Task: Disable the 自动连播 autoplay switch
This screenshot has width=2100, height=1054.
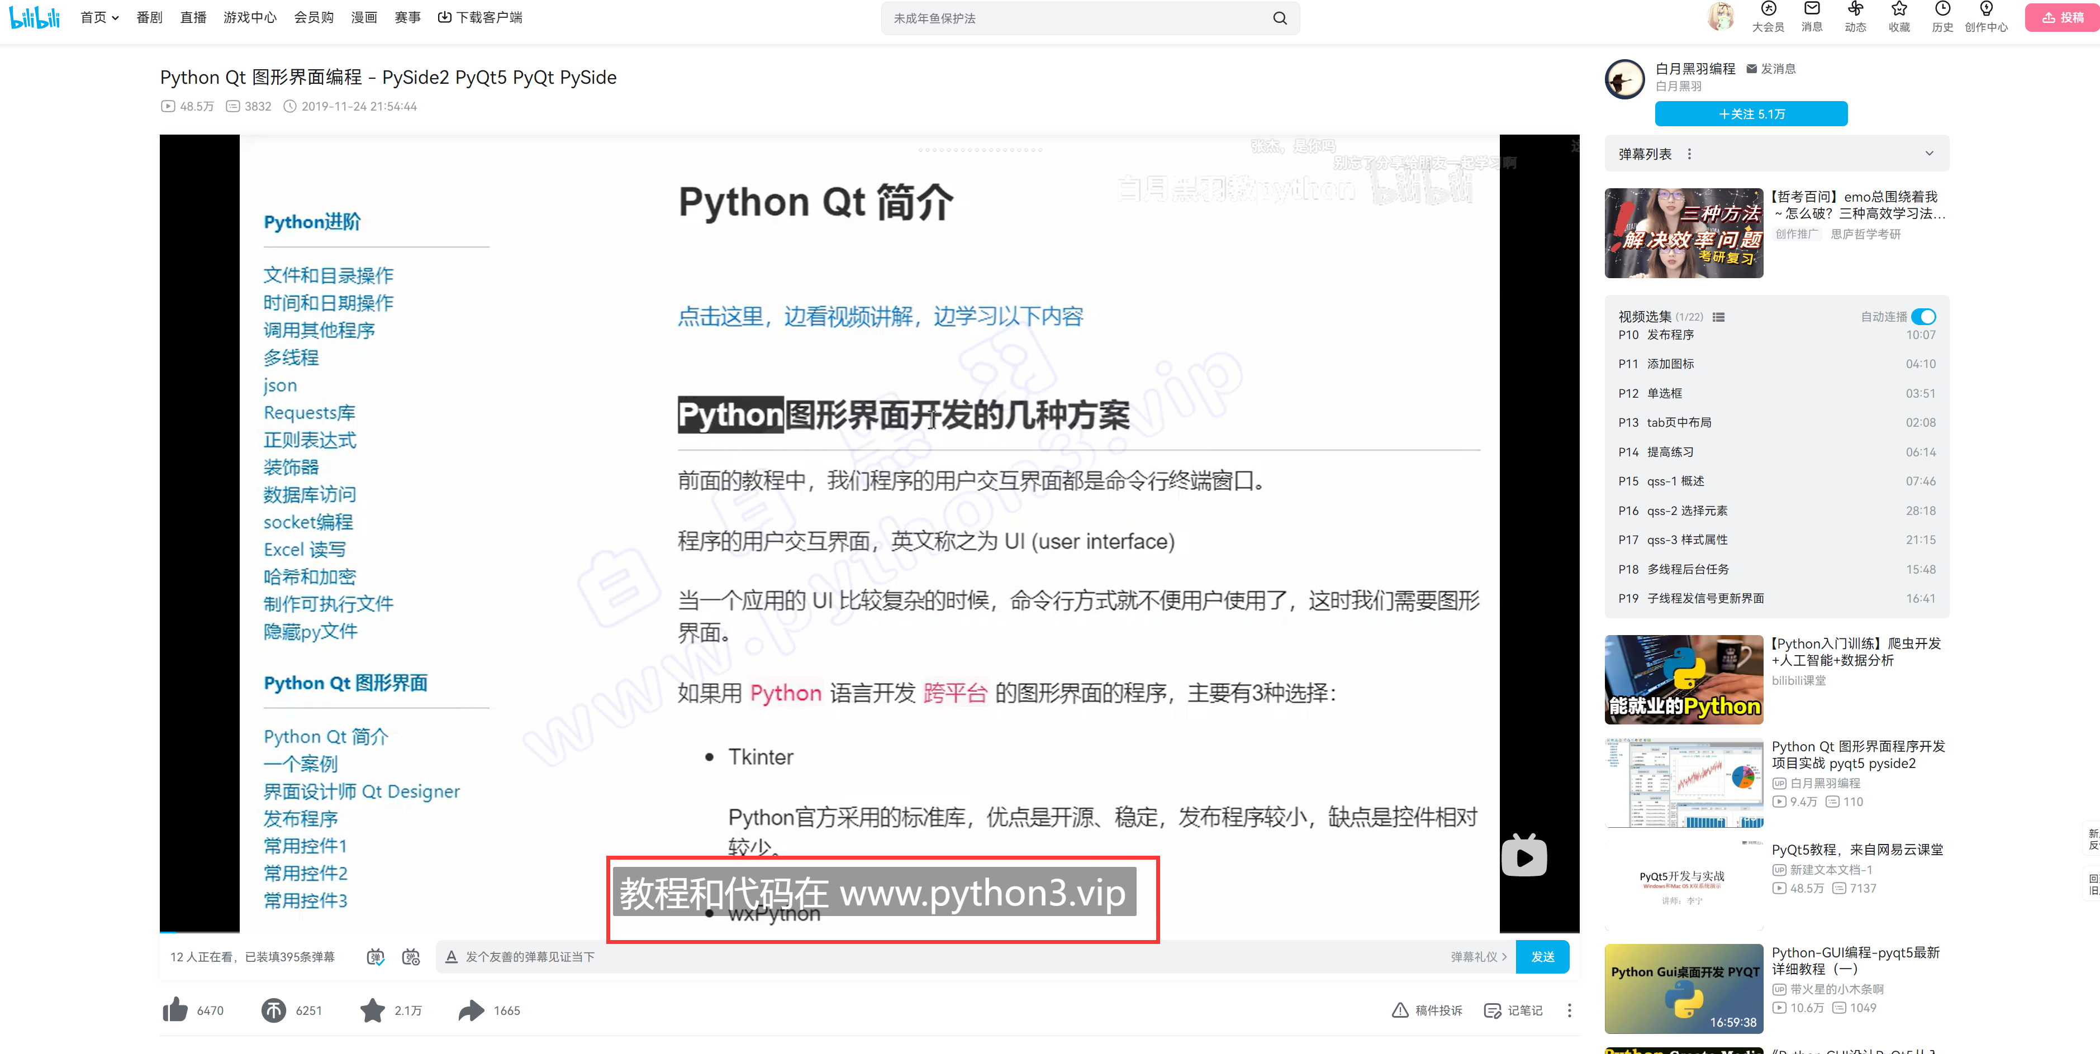Action: (1925, 317)
